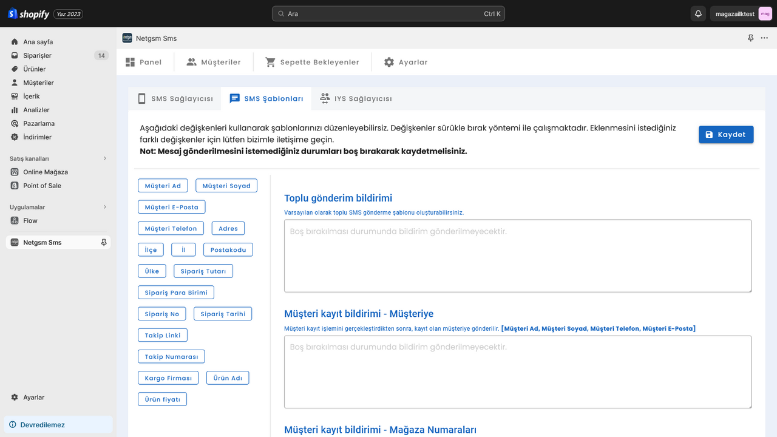Open the notifications bell
The image size is (777, 437).
(698, 13)
